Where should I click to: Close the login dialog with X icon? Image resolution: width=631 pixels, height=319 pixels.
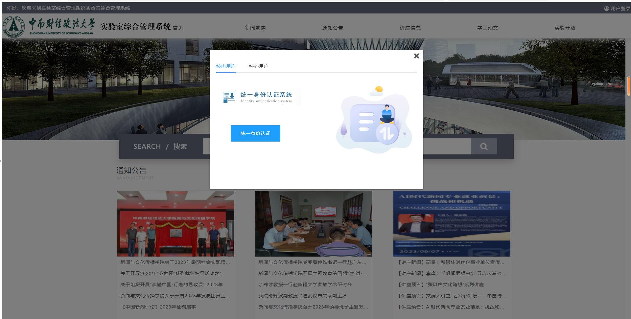[416, 56]
